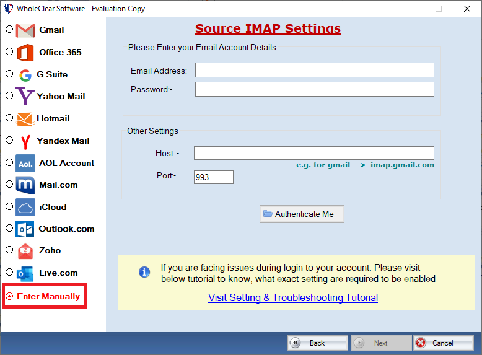Screen dimensions: 482x355
Task: Click the AOL Account label text
Action: [67, 163]
